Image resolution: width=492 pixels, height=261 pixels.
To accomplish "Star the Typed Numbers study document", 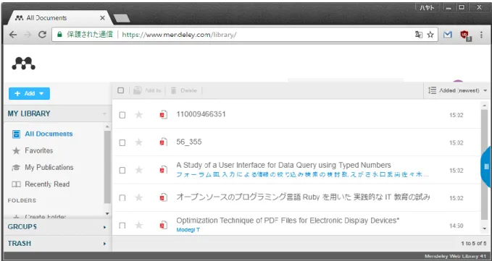I will point(138,170).
